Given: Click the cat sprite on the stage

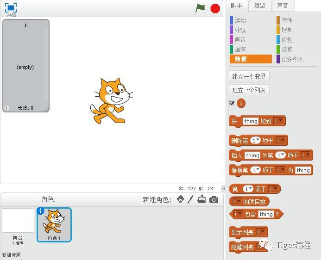Looking at the screenshot, I should coord(111,100).
